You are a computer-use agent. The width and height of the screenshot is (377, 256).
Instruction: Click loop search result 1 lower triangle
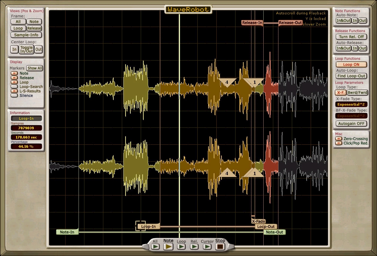point(255,173)
